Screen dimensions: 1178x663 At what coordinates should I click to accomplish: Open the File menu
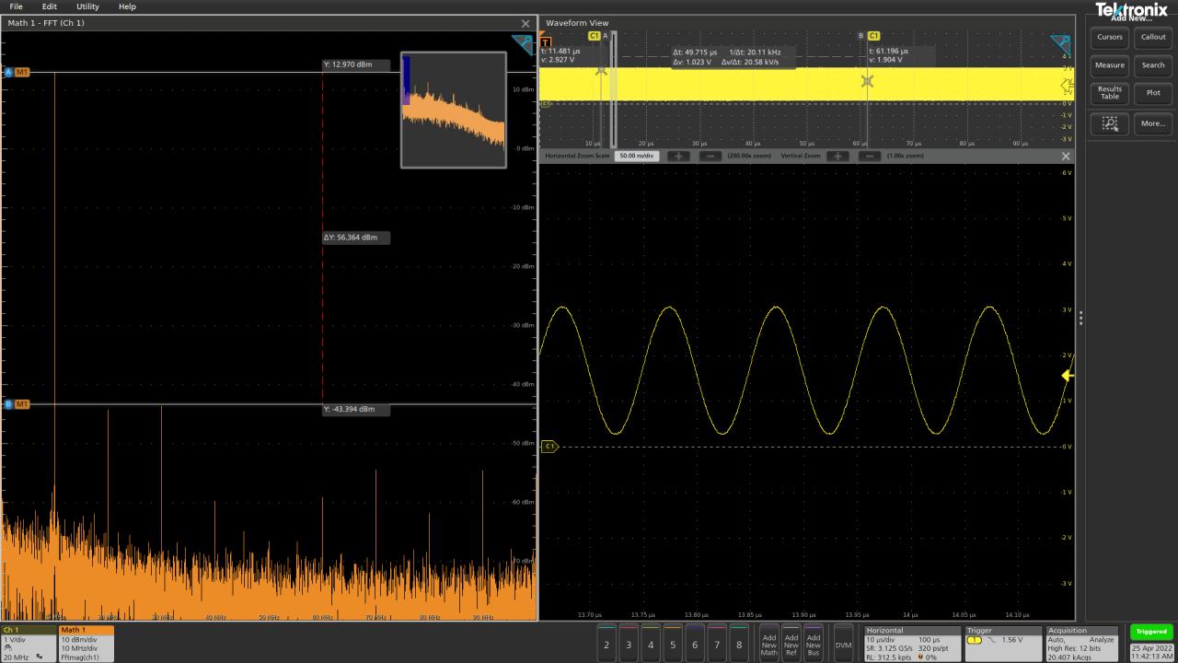tap(16, 6)
